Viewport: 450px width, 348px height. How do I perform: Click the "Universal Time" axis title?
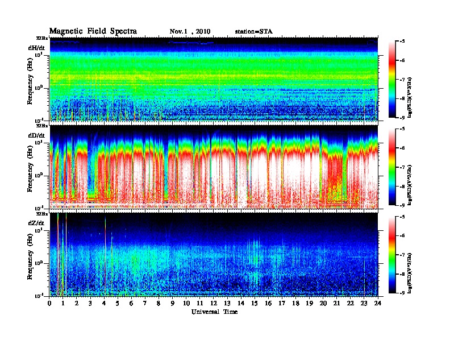click(214, 312)
